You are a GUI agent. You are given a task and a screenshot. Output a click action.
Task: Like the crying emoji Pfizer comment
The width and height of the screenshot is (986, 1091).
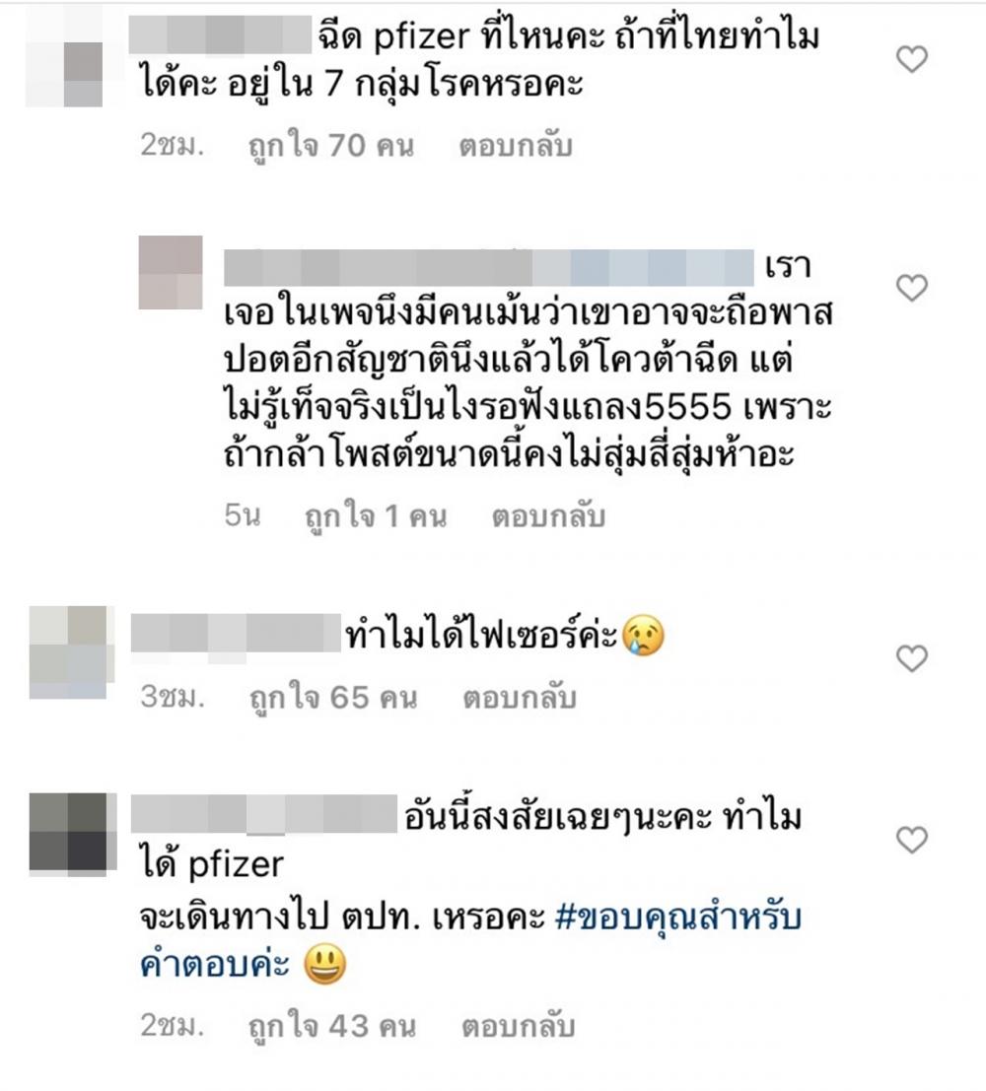(911, 658)
